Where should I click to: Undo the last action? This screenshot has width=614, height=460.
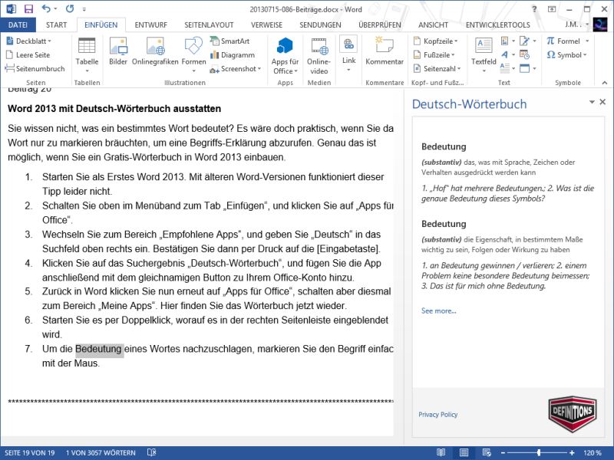pos(46,9)
